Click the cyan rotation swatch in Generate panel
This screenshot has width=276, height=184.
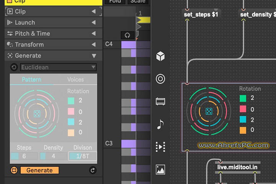[x=71, y=122]
